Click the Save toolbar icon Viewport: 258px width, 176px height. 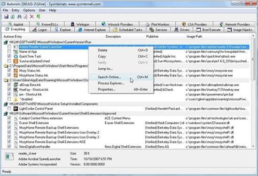[x=6, y=16]
